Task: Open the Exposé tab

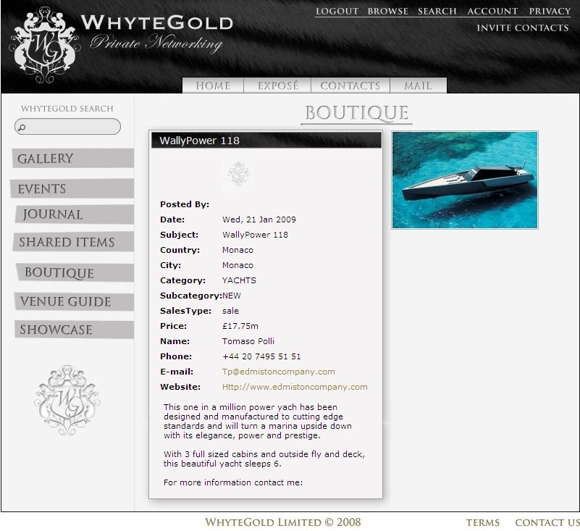Action: pos(278,85)
